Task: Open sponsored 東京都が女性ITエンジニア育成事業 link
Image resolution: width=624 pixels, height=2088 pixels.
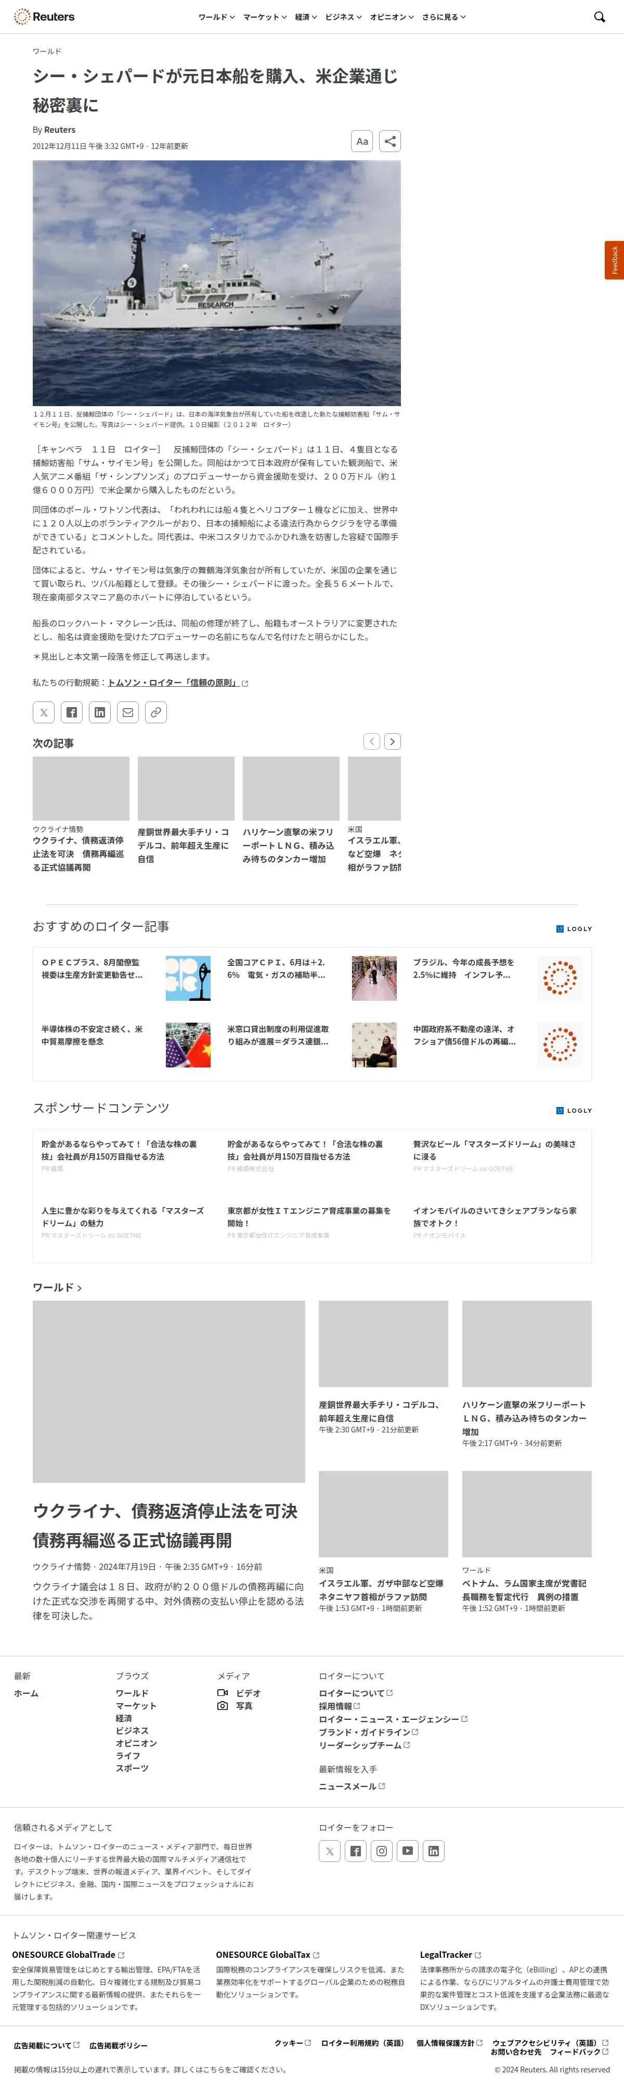Action: (308, 1217)
